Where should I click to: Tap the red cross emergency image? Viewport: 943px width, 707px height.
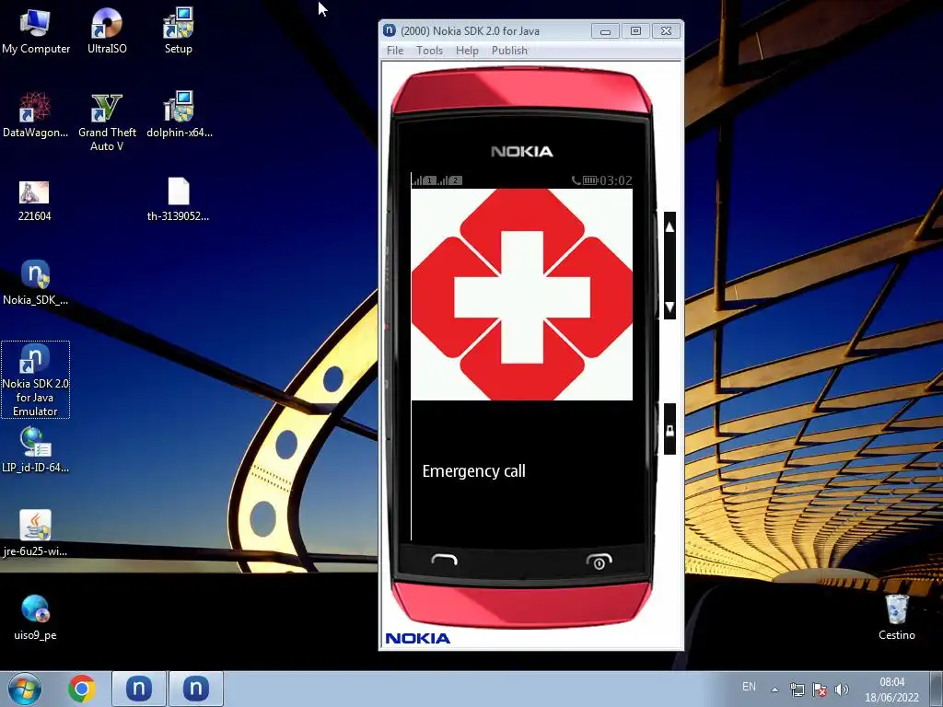tap(521, 295)
